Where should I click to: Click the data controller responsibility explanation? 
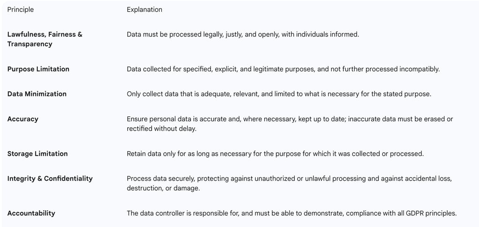(x=292, y=213)
